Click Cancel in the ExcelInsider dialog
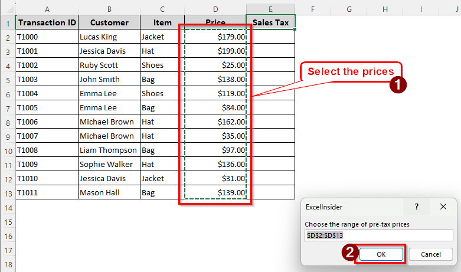This screenshot has width=461, height=272. point(431,254)
